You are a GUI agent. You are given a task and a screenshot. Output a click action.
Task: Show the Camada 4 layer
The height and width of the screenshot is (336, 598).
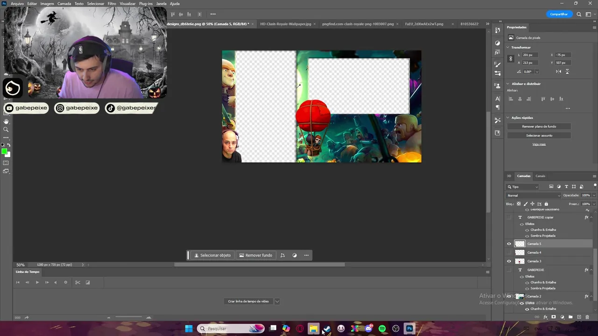pos(509,252)
